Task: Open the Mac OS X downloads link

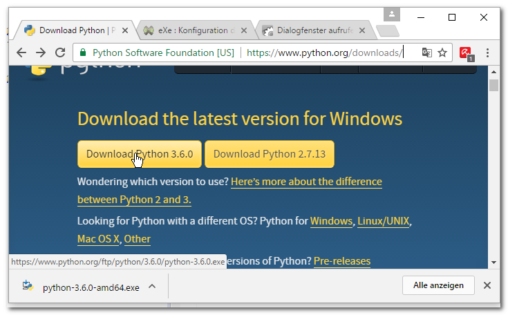Action: click(98, 239)
